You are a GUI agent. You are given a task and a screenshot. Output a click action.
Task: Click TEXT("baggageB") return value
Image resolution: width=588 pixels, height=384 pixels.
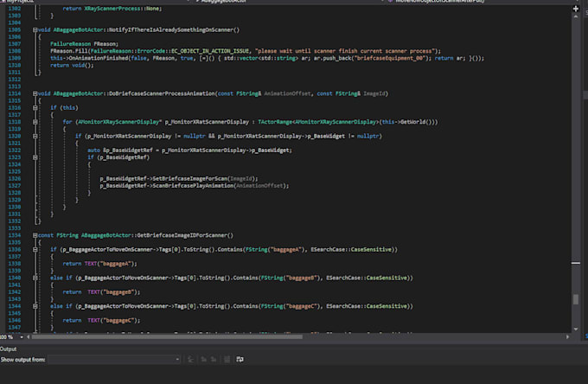[114, 292]
